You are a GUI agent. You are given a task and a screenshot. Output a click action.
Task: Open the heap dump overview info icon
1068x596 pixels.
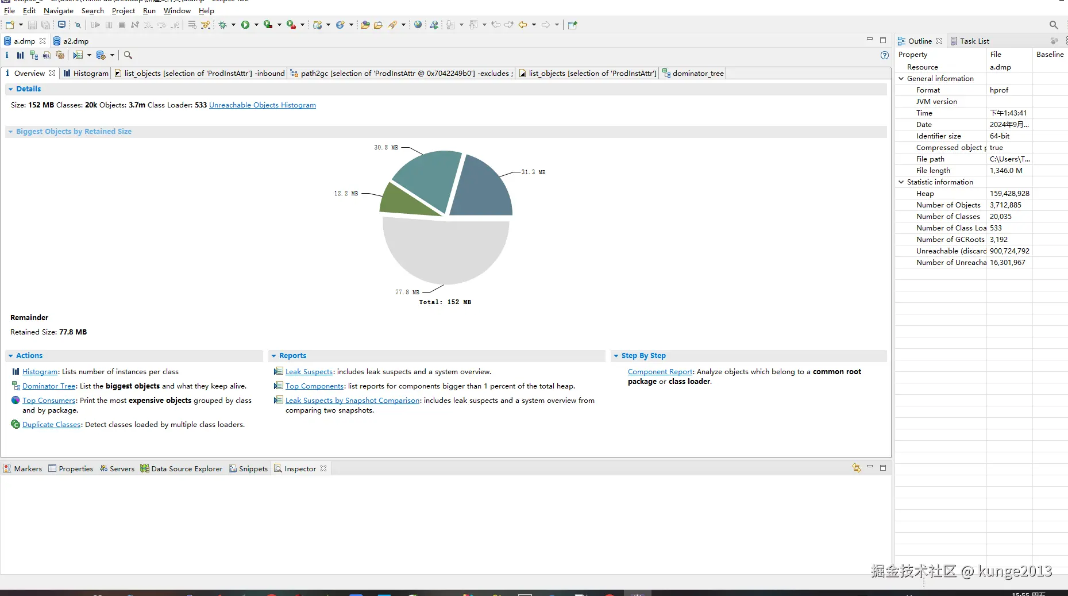(x=7, y=55)
